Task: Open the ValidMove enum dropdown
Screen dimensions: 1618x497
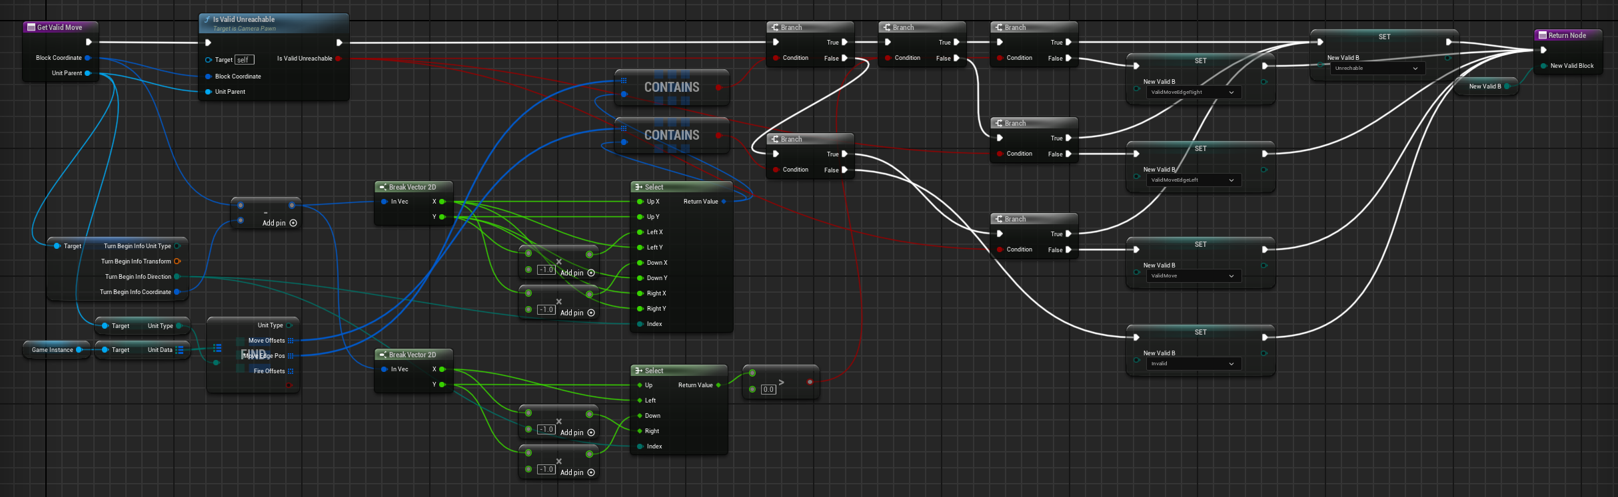Action: [1192, 276]
